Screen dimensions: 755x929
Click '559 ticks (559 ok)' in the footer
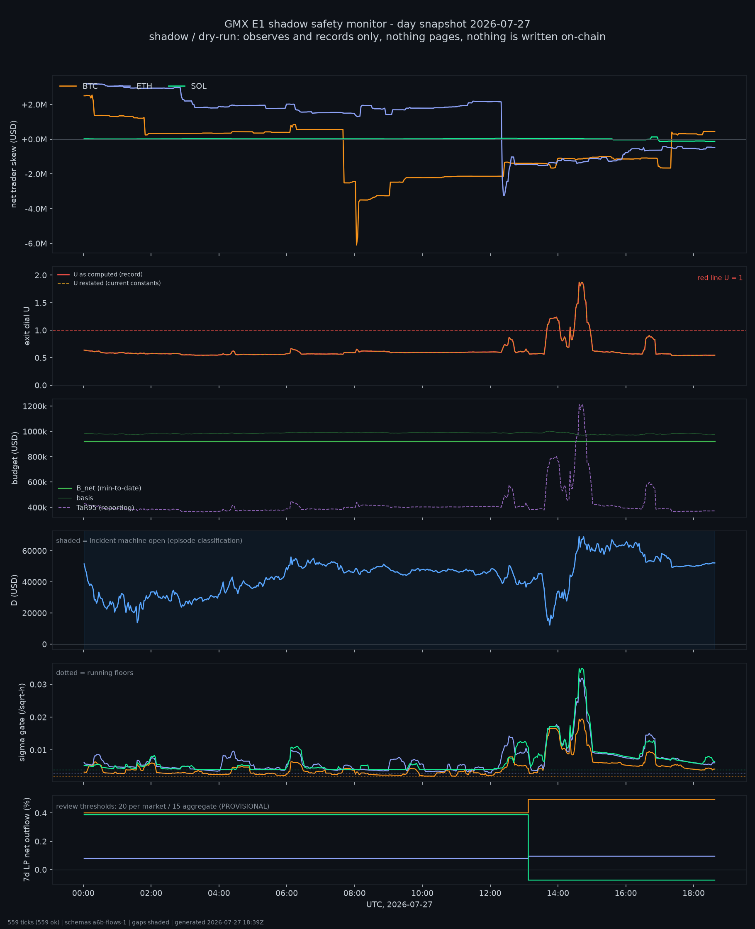34,922
